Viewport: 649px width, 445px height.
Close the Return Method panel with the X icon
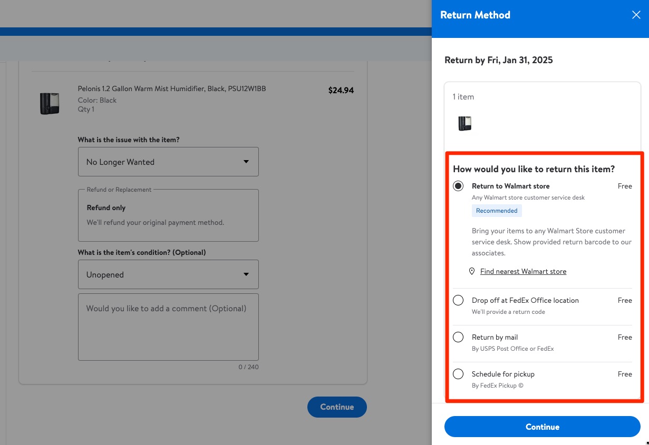click(x=636, y=15)
